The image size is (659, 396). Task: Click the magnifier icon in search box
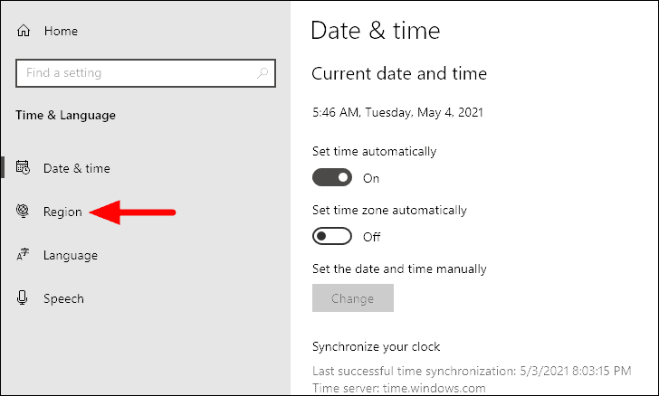(x=263, y=73)
